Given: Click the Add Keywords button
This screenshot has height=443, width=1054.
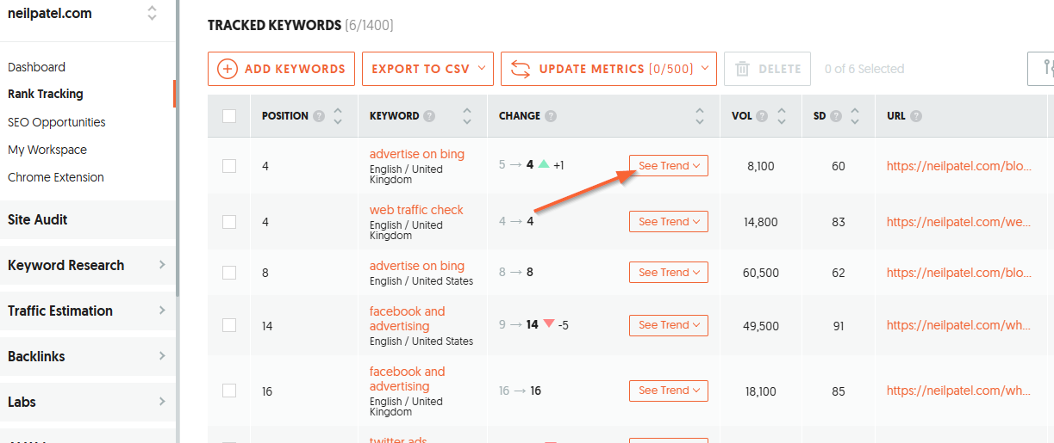Looking at the screenshot, I should (x=281, y=69).
